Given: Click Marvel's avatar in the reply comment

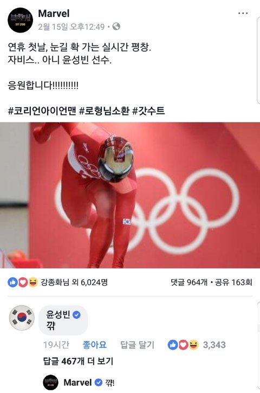Looking at the screenshot, I should (50, 383).
